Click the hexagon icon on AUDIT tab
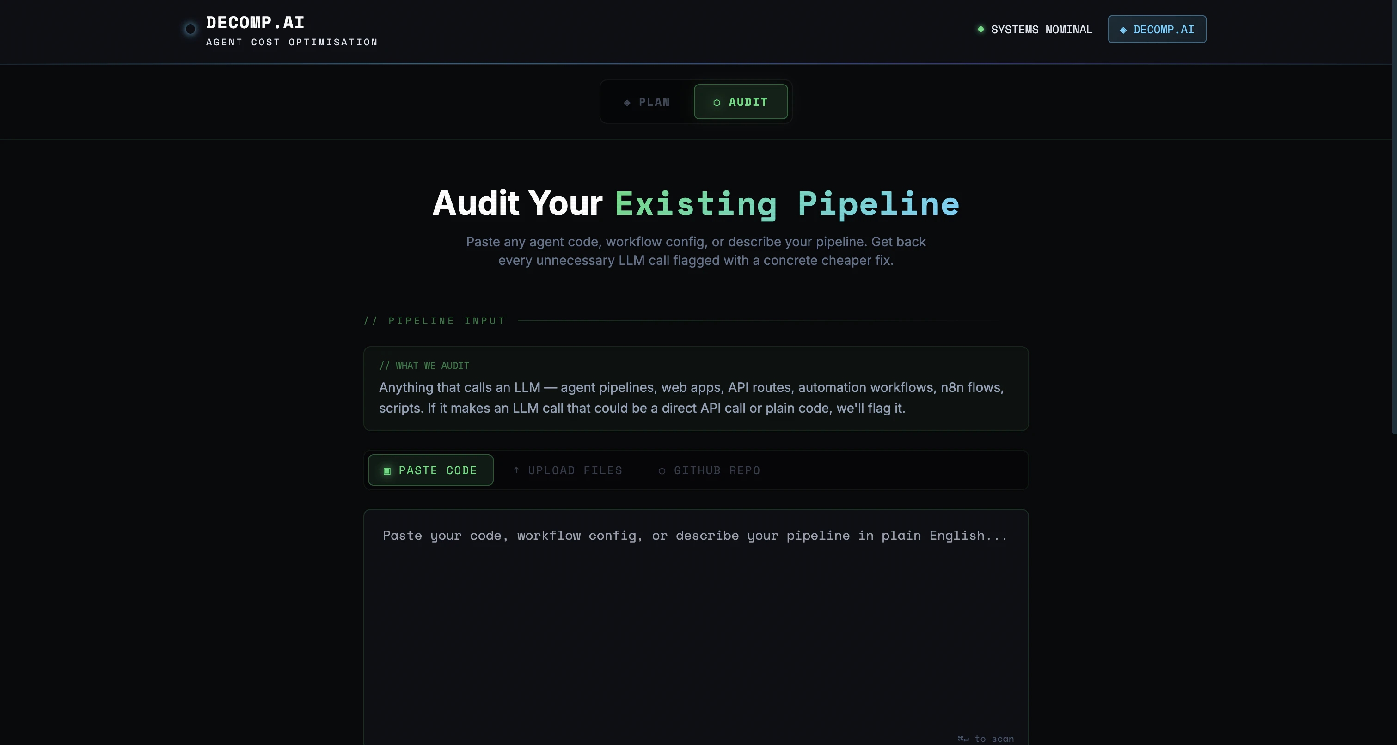 (717, 103)
